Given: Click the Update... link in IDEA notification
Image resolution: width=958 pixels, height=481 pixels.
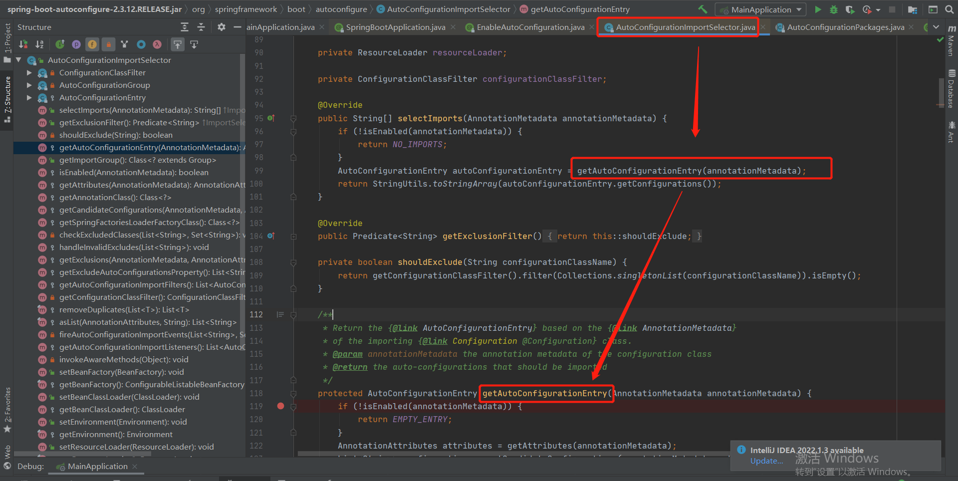Looking at the screenshot, I should click(x=766, y=461).
